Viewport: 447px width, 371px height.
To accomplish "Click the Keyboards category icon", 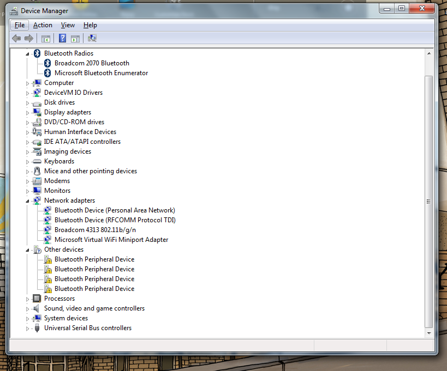I will (37, 161).
